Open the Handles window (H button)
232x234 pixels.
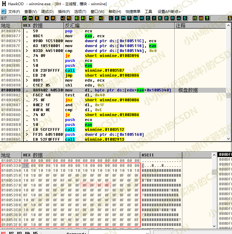point(142,18)
